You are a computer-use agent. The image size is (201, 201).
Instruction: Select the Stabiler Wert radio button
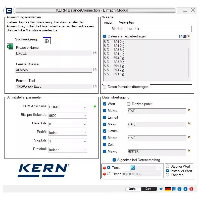168,166
